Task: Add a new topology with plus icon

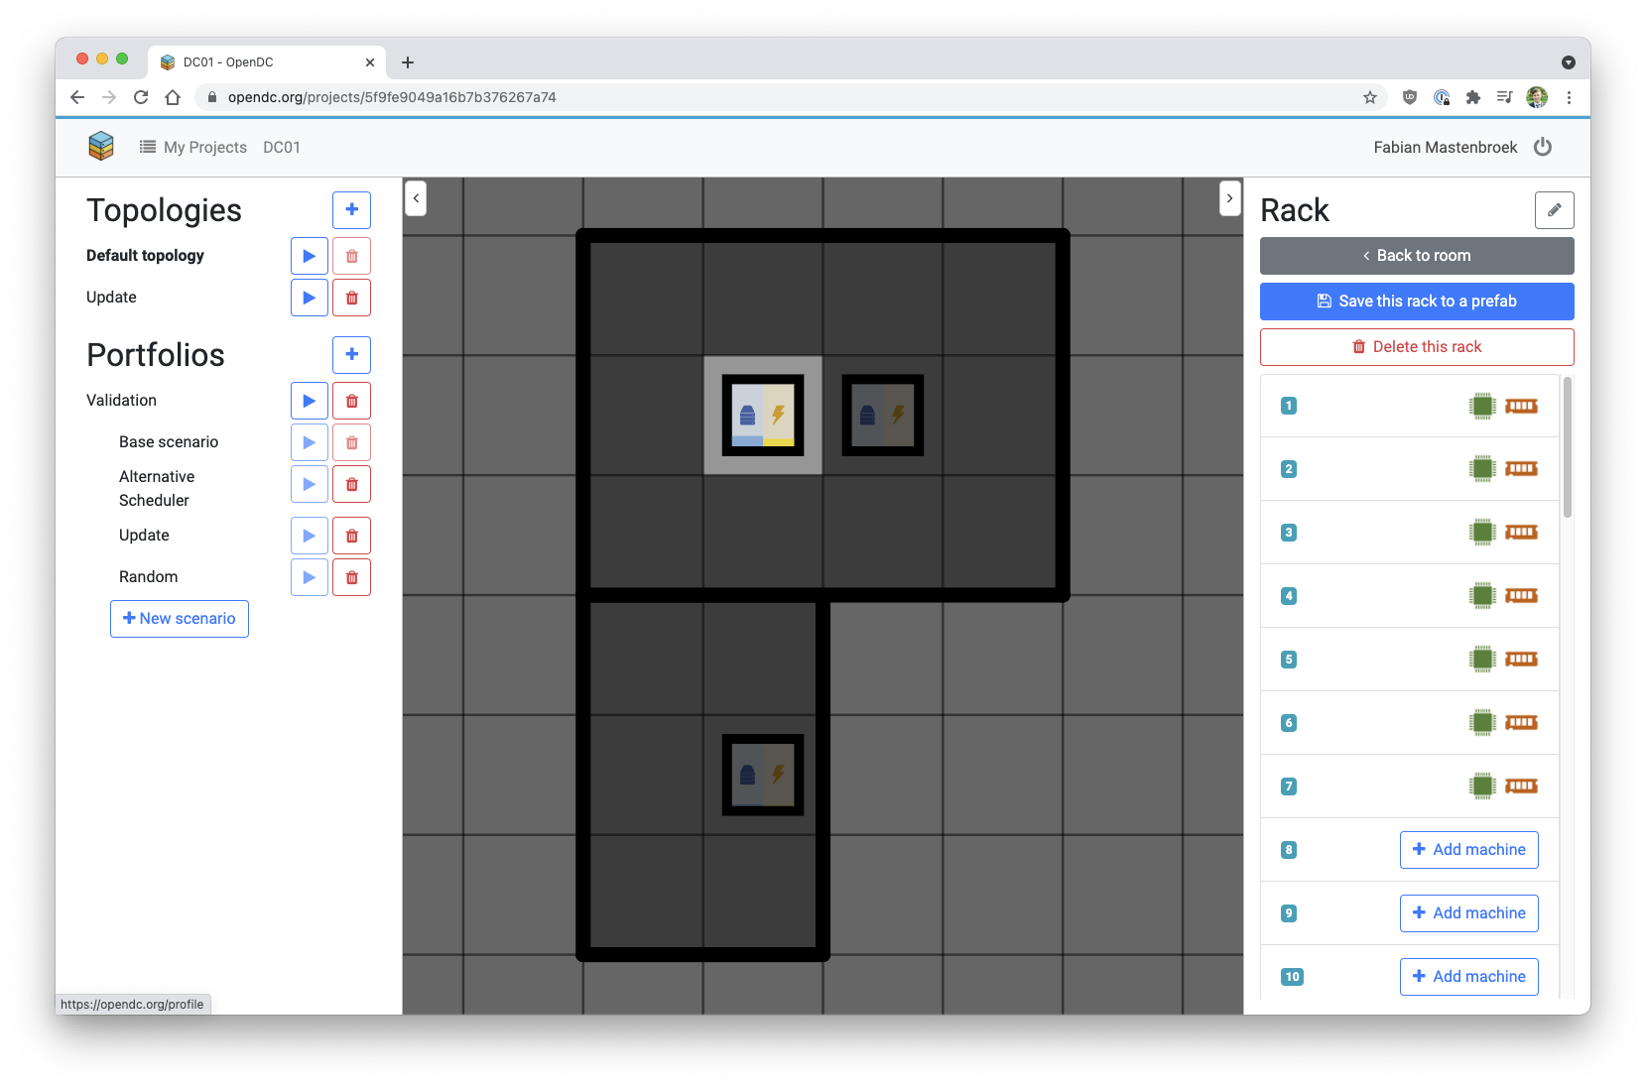Action: click(x=351, y=210)
